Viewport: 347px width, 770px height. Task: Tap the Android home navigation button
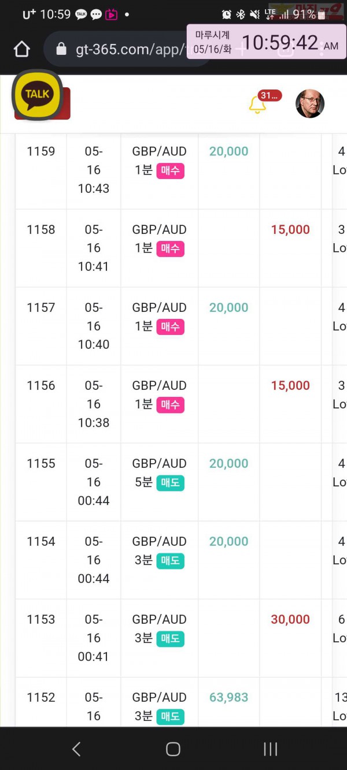pyautogui.click(x=173, y=749)
